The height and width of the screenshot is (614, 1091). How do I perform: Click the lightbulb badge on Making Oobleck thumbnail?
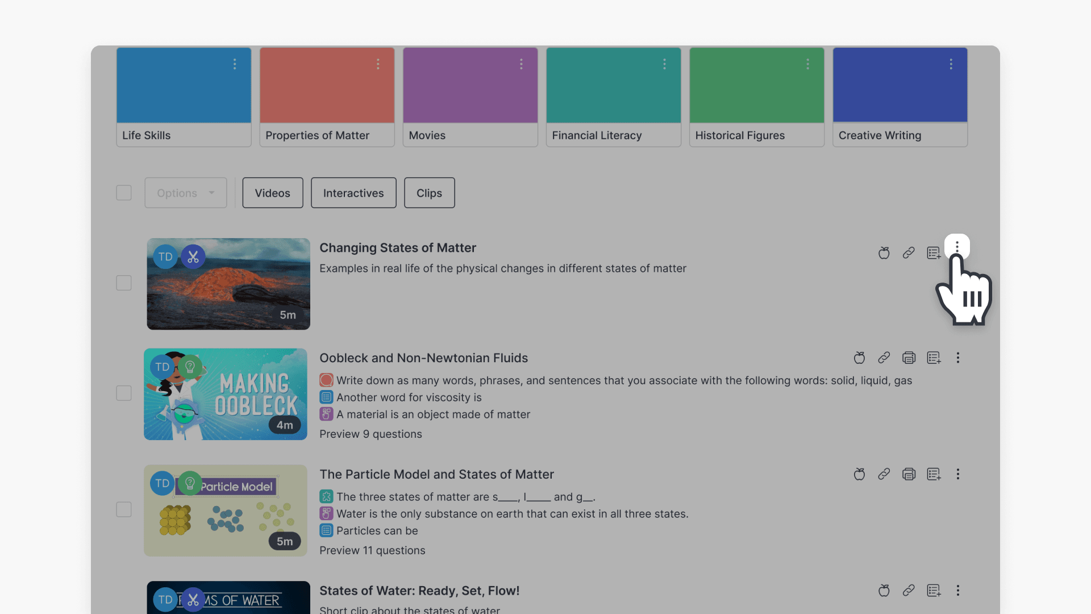190,367
